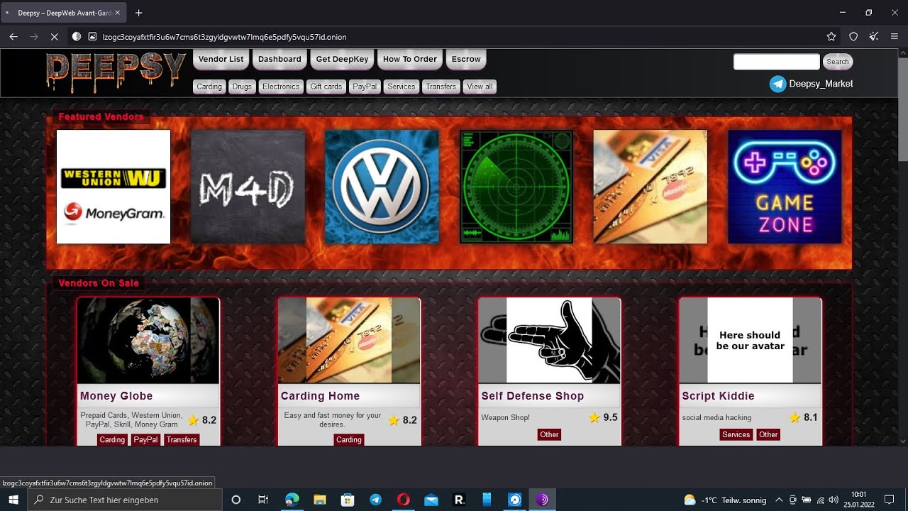The image size is (908, 511).
Task: Open Western Union MoneyGram featured vendor
Action: click(113, 187)
